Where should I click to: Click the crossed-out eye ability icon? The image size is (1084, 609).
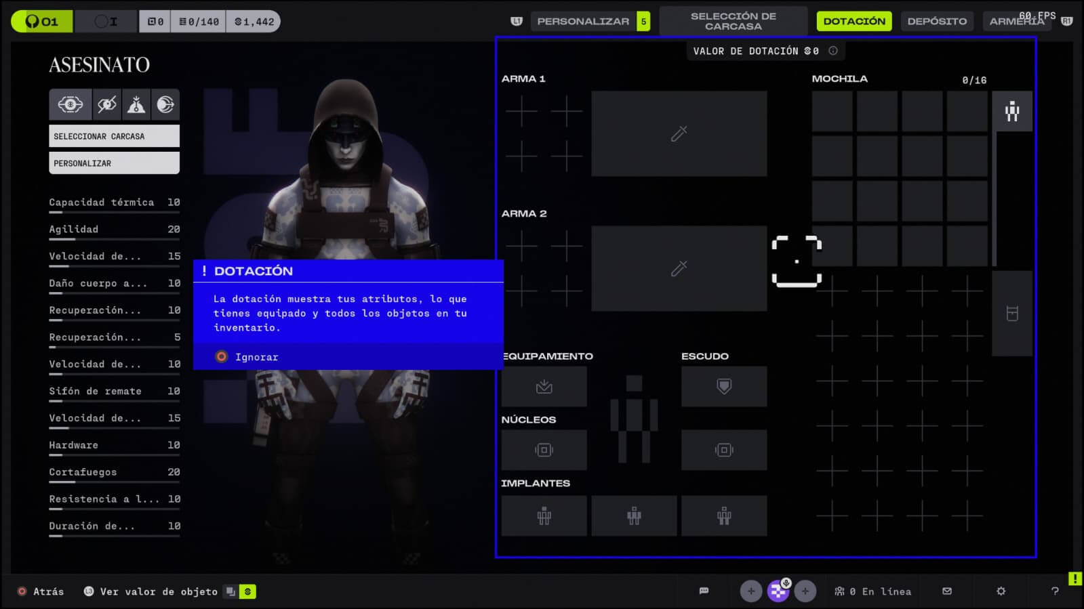tap(107, 104)
